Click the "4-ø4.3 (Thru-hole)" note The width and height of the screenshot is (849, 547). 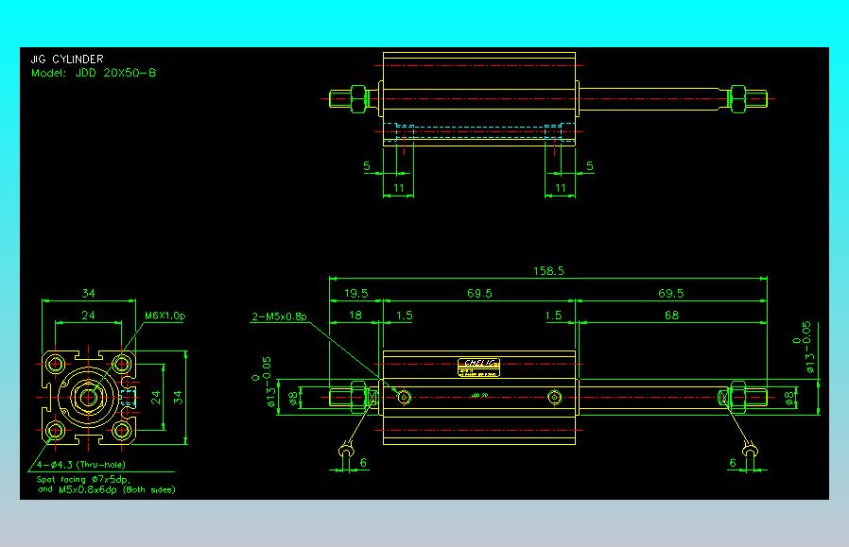[80, 464]
